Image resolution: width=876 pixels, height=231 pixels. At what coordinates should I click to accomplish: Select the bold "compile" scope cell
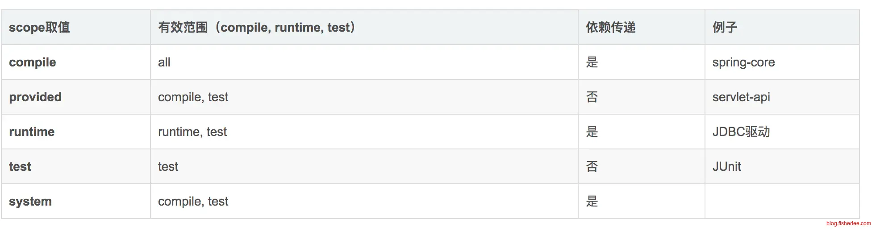pos(33,62)
